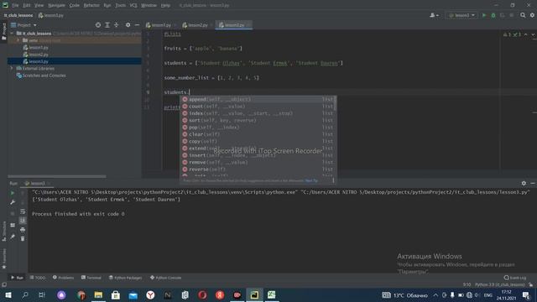Viewport: 537px width, 302px height.
Task: Toggle soft-wrap in Run console
Action: 23,211
